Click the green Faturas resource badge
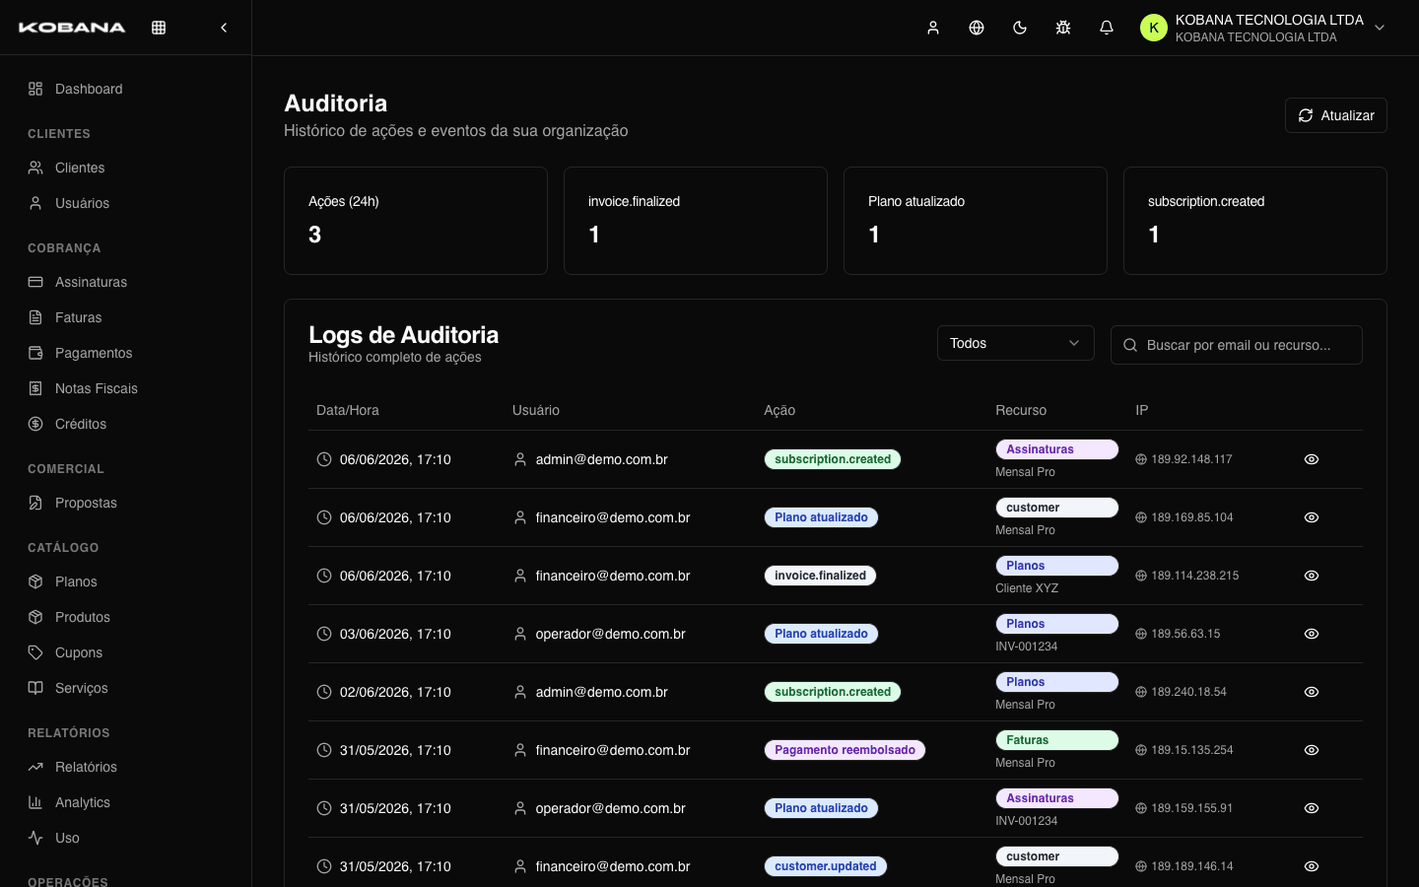The width and height of the screenshot is (1419, 887). (x=1056, y=740)
